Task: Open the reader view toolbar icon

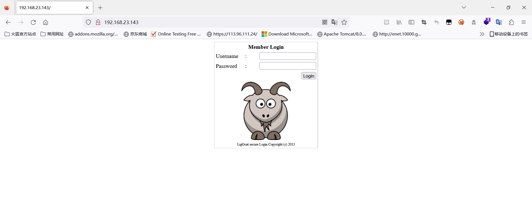Action: tap(387, 22)
